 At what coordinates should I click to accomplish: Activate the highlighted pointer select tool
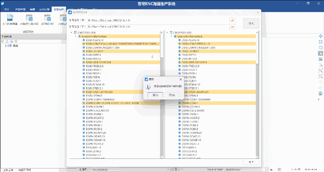[x=320, y=53]
